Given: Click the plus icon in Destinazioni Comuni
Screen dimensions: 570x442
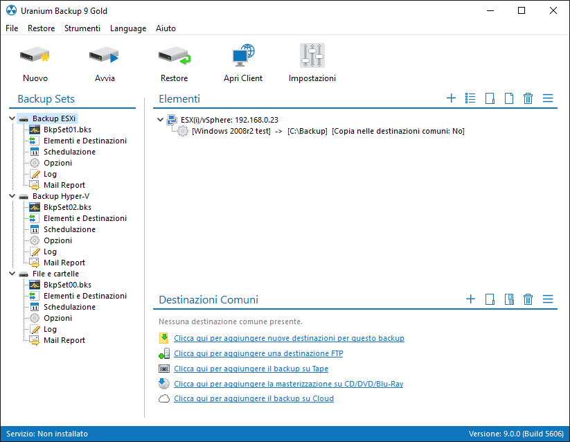Looking at the screenshot, I should (x=470, y=299).
